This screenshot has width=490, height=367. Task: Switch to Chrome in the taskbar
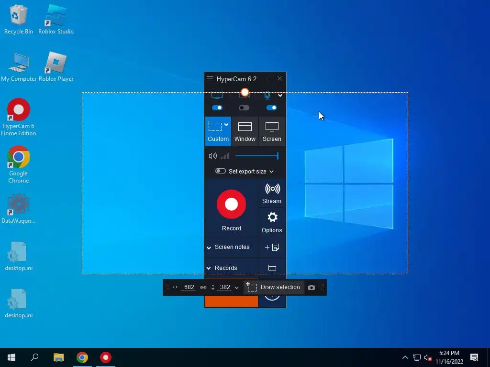(82, 357)
